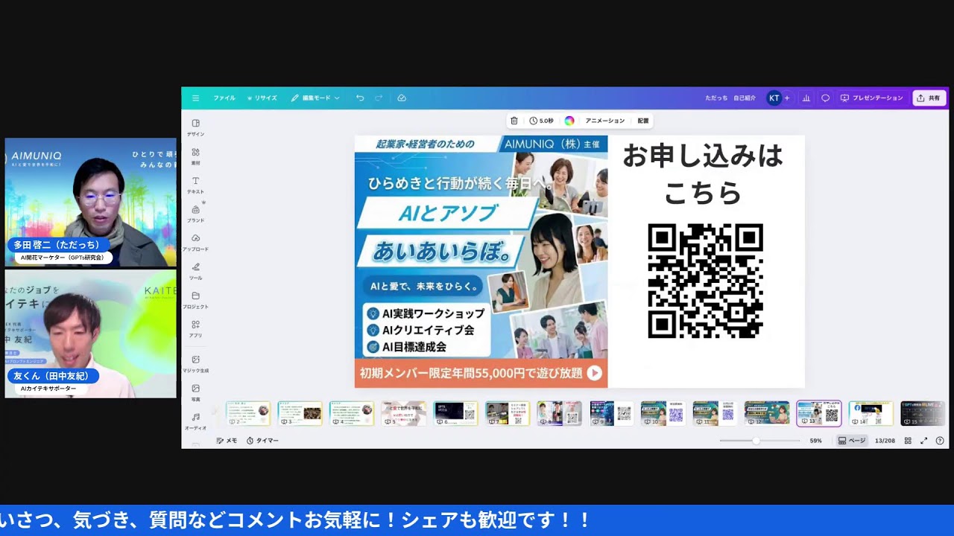Viewport: 954px width, 536px height.
Task: Open the デザイン sidebar panel
Action: [195, 127]
